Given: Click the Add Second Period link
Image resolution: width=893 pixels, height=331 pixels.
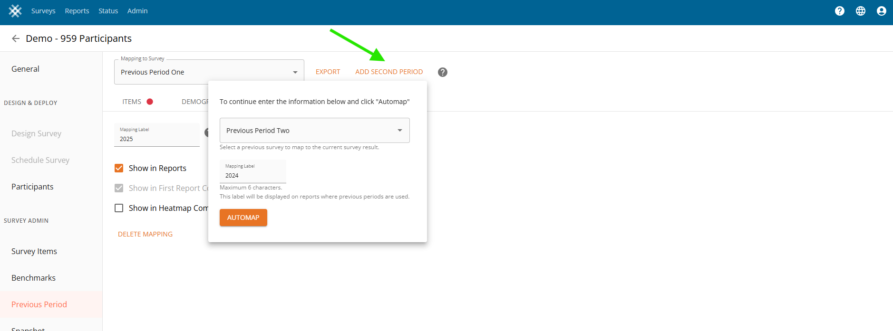Looking at the screenshot, I should 388,72.
